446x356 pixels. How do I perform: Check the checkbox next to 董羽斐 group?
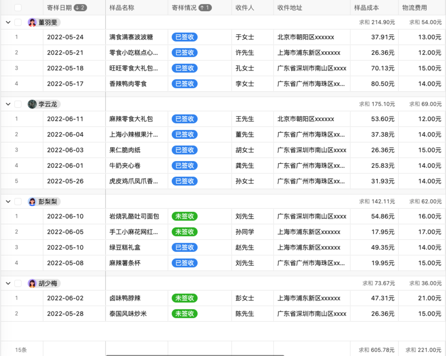pos(18,22)
